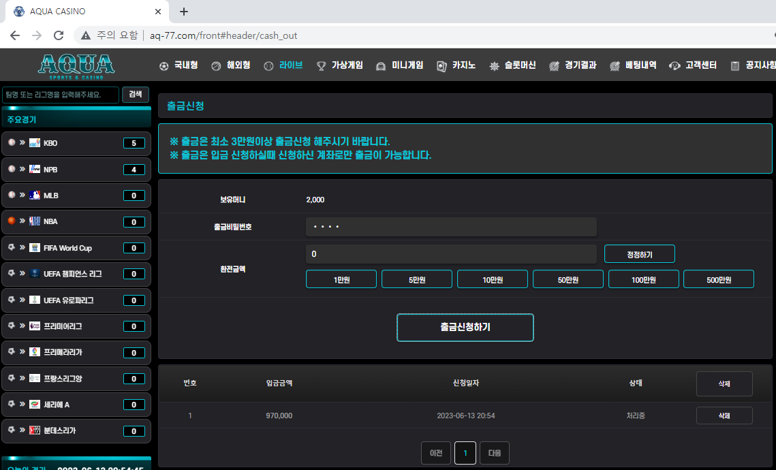Expand the FIFA World Cup league row
This screenshot has height=470, width=776.
[x=76, y=248]
